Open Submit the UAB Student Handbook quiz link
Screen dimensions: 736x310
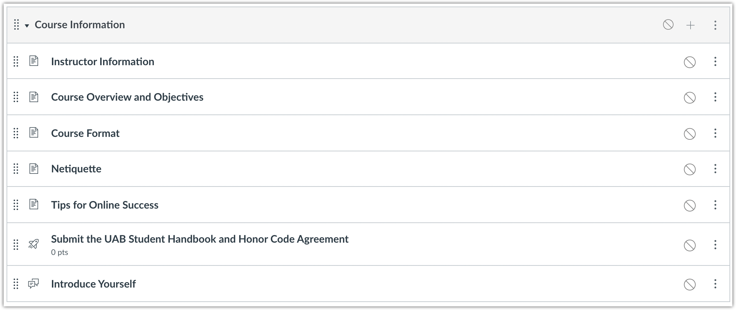pyautogui.click(x=200, y=239)
